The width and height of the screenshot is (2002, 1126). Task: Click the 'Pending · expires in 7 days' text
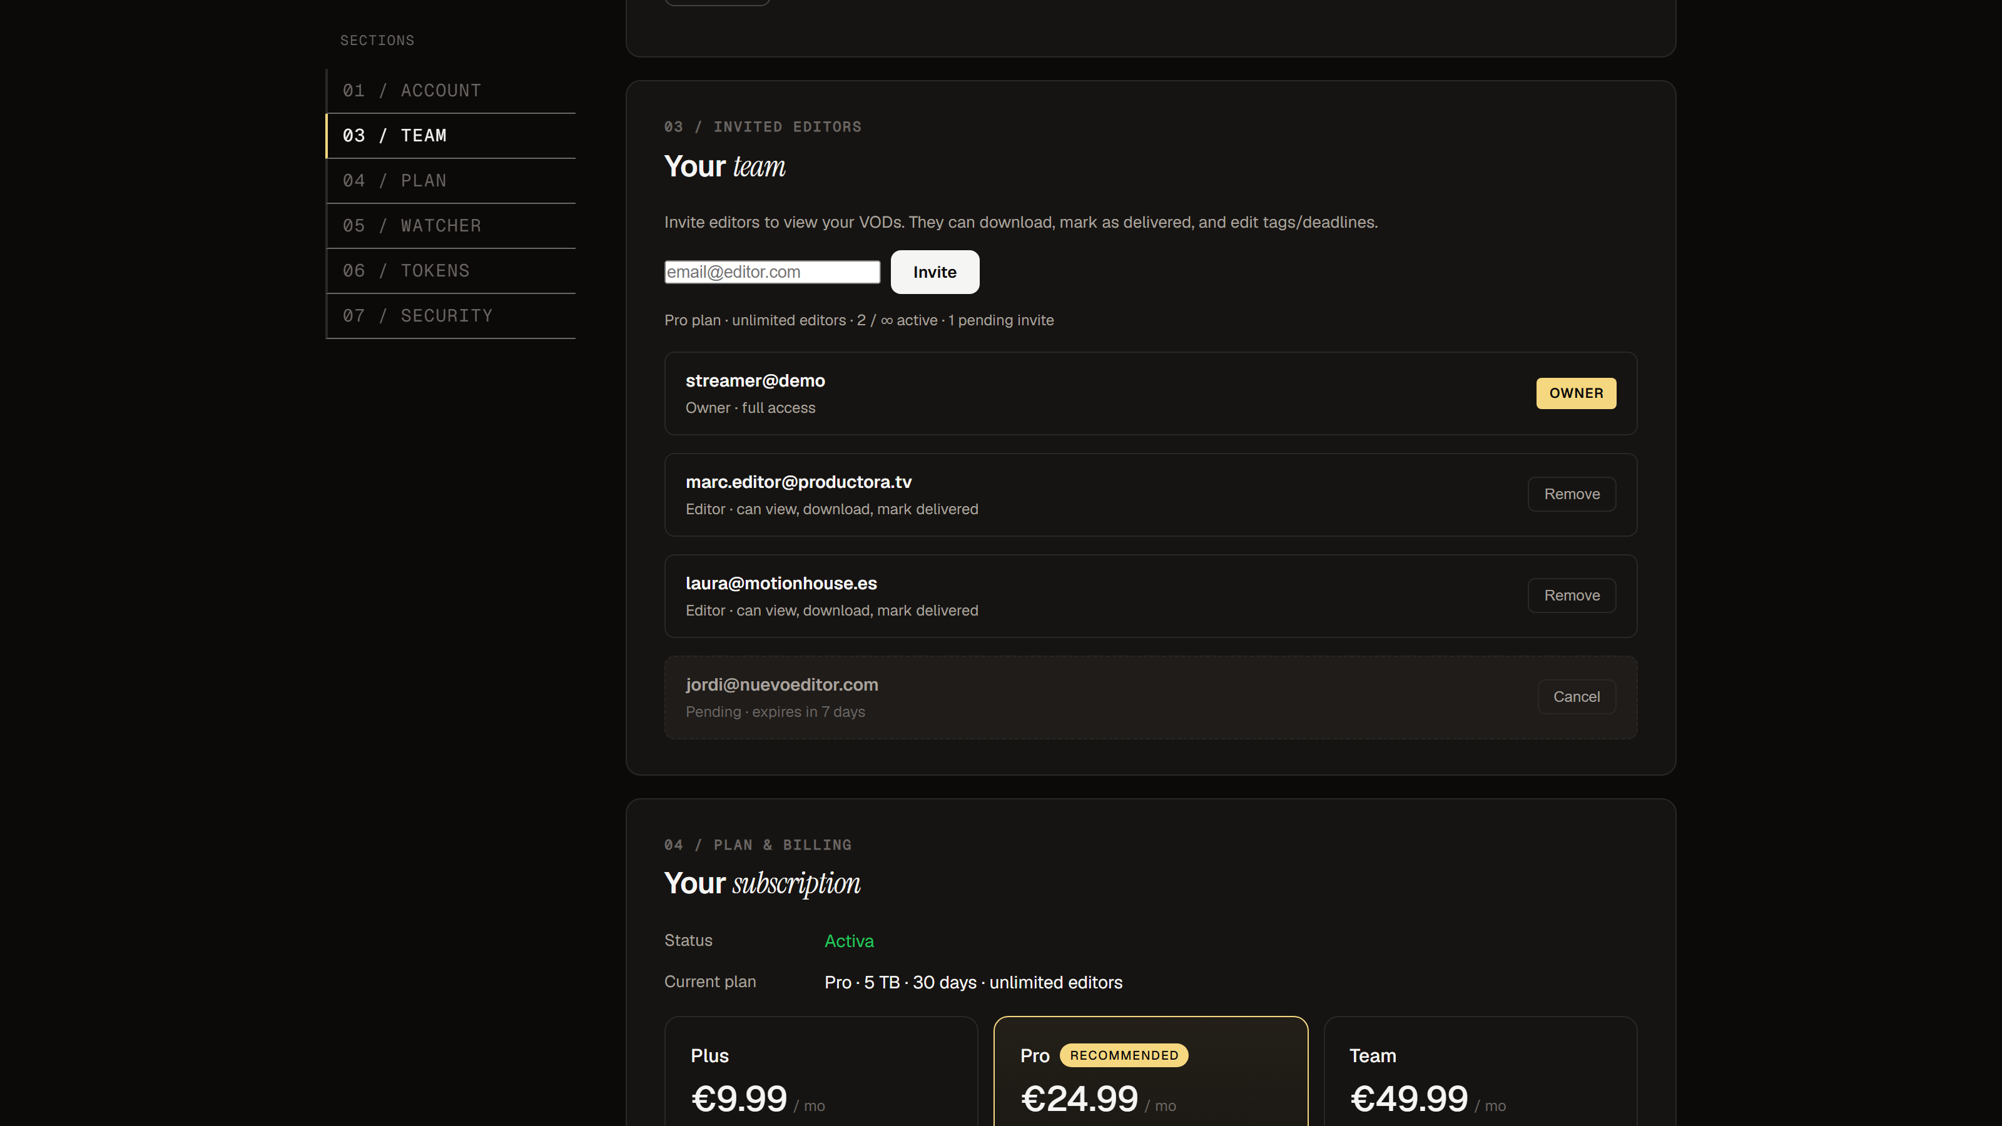tap(775, 712)
